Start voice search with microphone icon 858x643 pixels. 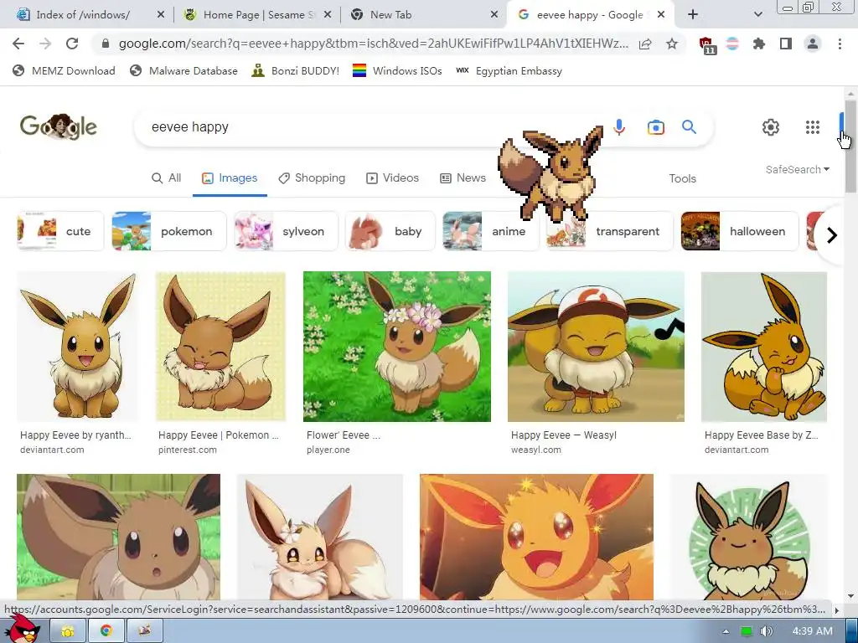[619, 127]
